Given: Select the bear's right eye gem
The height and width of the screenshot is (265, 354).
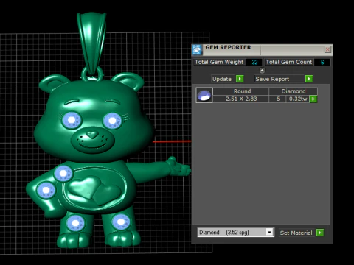Looking at the screenshot, I should pyautogui.click(x=112, y=121).
